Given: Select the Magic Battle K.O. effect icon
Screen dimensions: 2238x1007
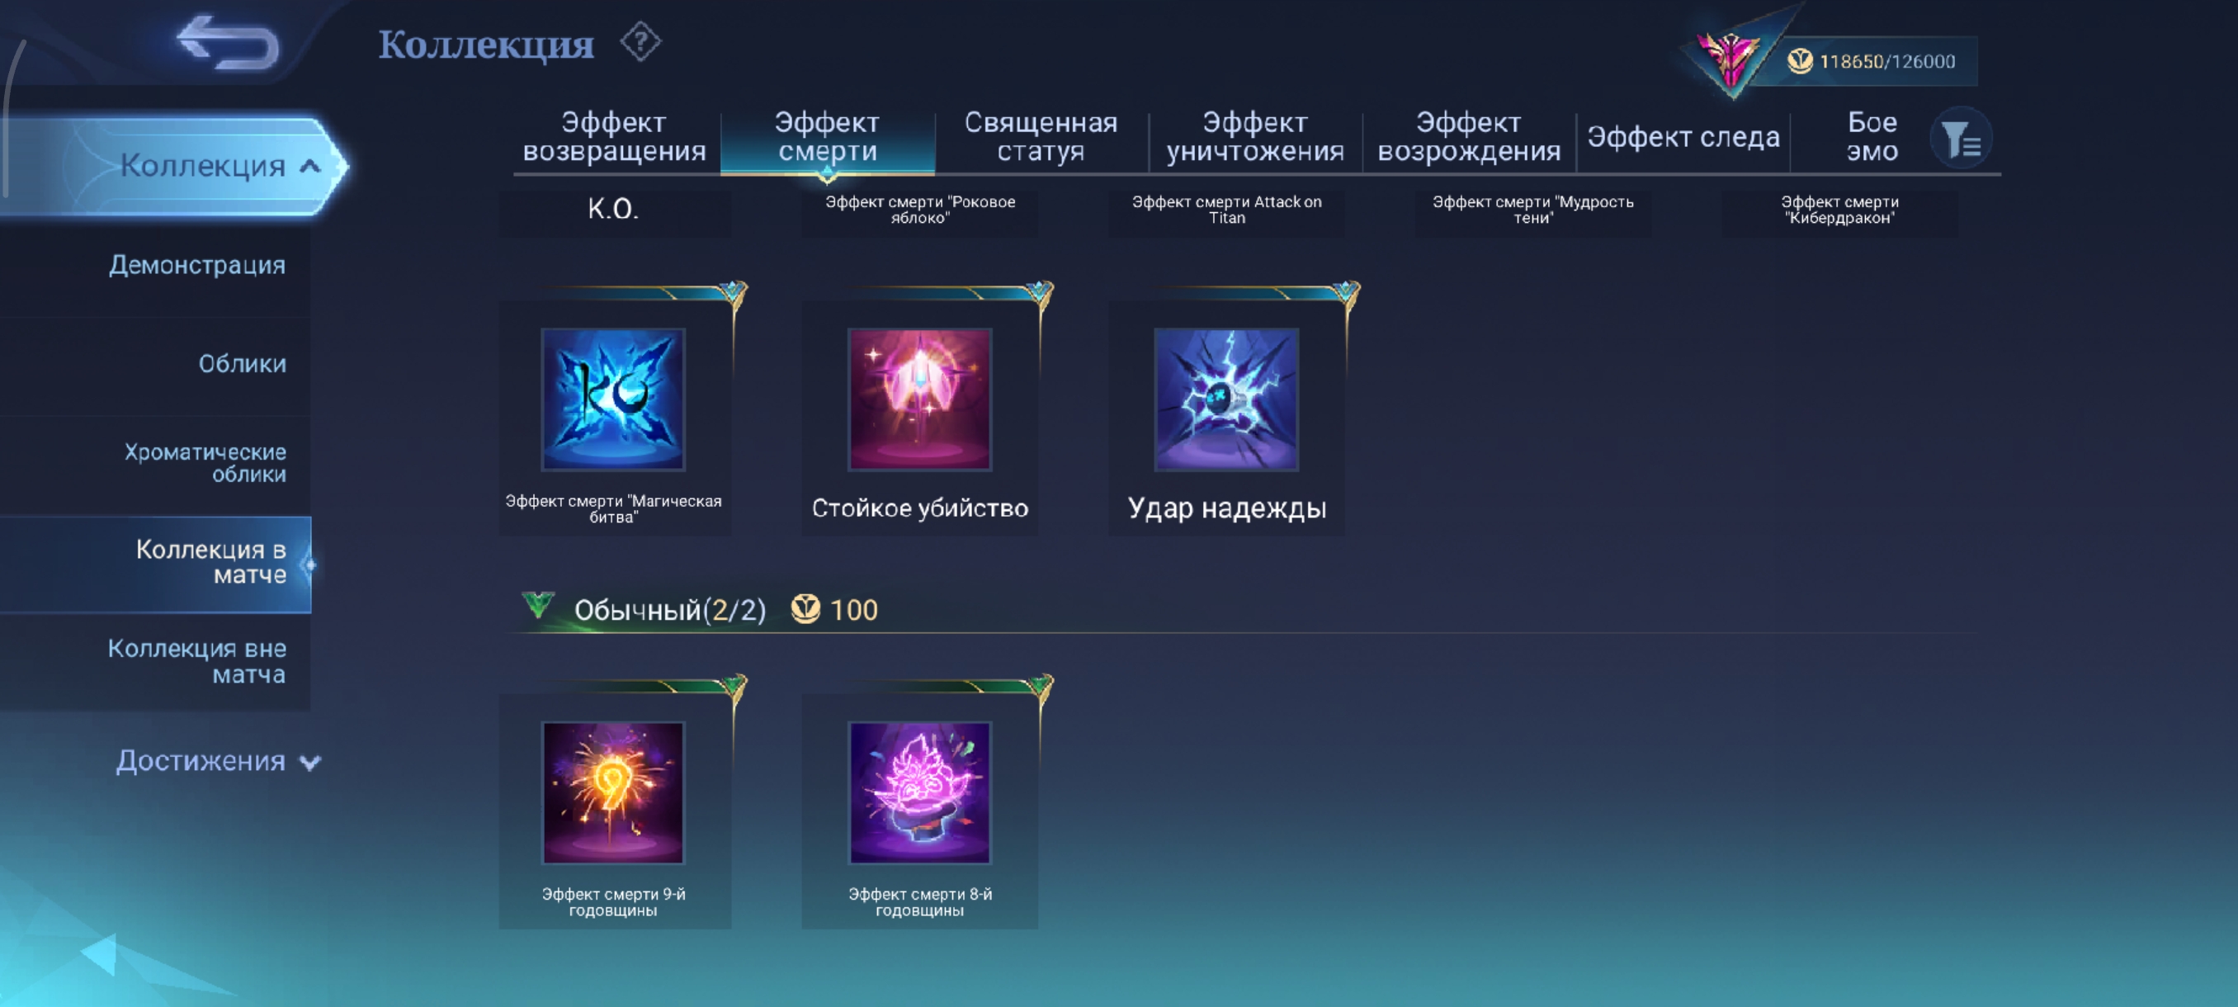Looking at the screenshot, I should click(613, 399).
